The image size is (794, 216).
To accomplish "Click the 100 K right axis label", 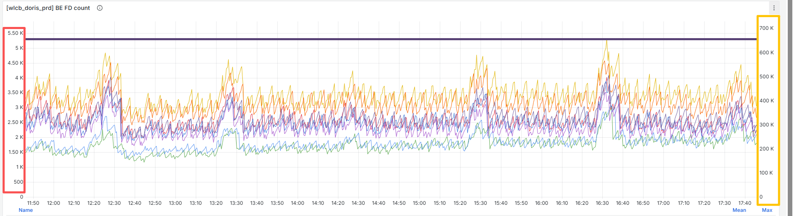I will [x=767, y=173].
